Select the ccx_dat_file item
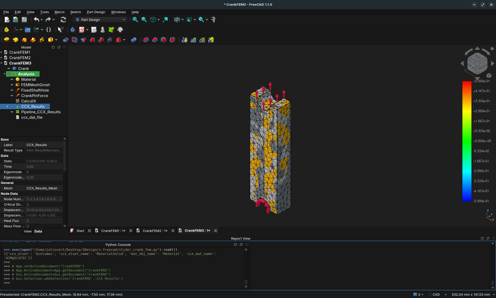 [32, 117]
